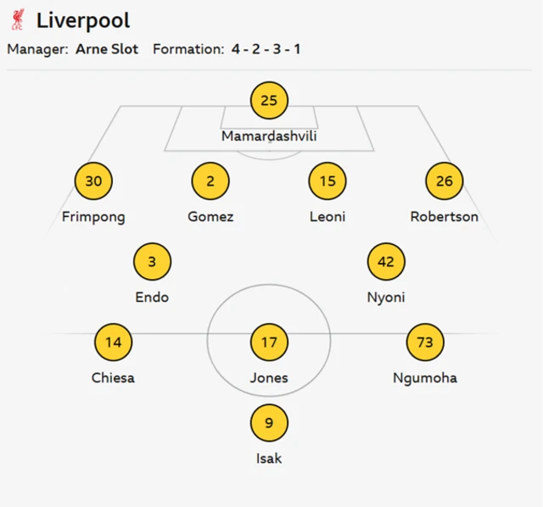Screen dimensions: 543x507
Task: Click the Liverpool club crest icon
Action: [18, 20]
